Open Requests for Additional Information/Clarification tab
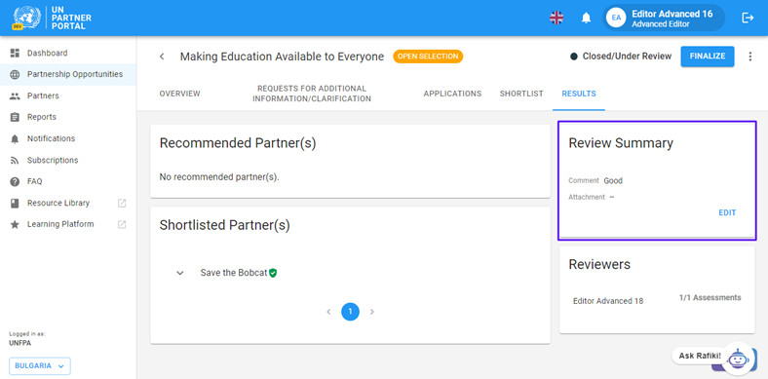This screenshot has height=379, width=768. 312,94
